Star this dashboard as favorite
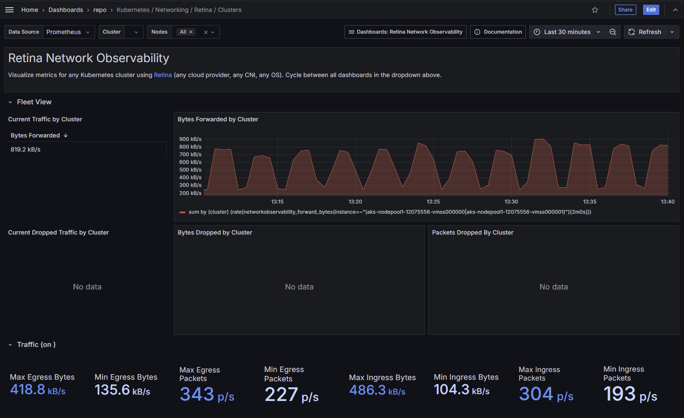 pyautogui.click(x=595, y=10)
